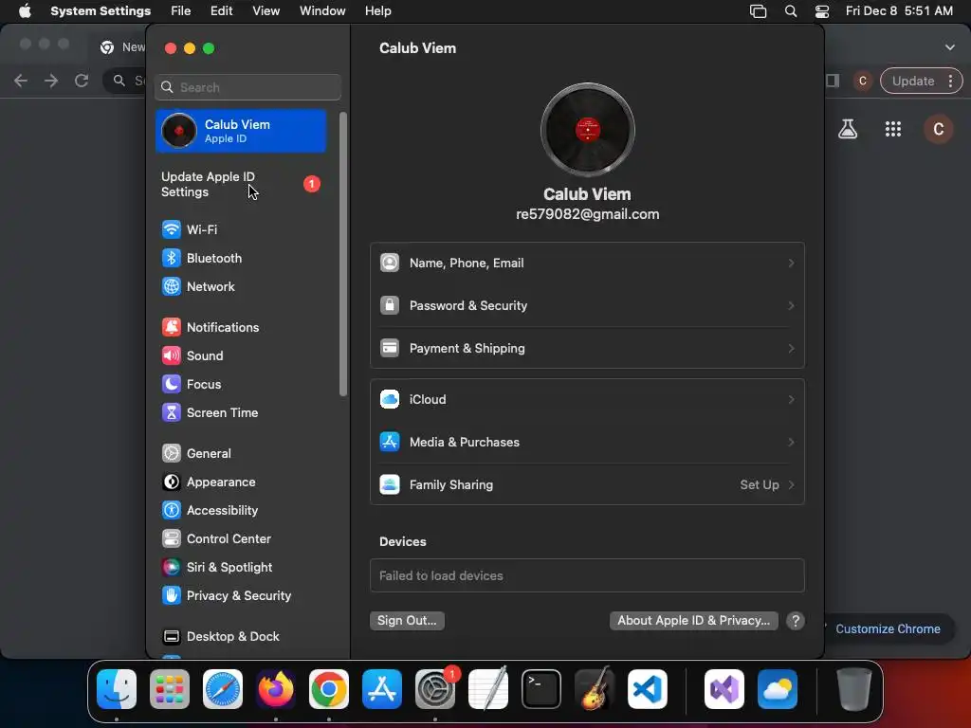Select Calub Viem Apple ID in sidebar
The width and height of the screenshot is (971, 728).
tap(241, 131)
